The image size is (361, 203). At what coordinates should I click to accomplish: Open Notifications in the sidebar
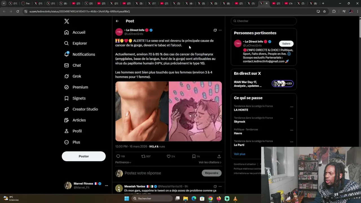[x=80, y=54]
